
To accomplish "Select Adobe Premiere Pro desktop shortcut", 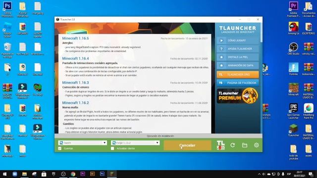I will [x=293, y=9].
